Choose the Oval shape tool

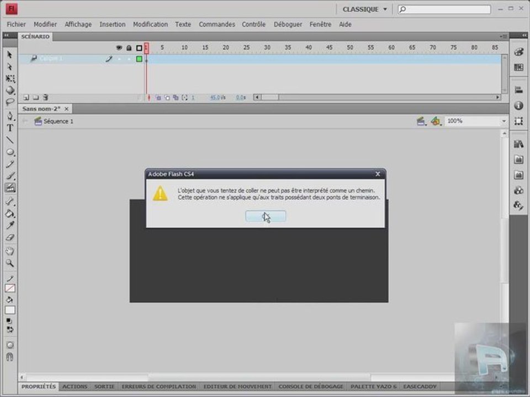10,152
